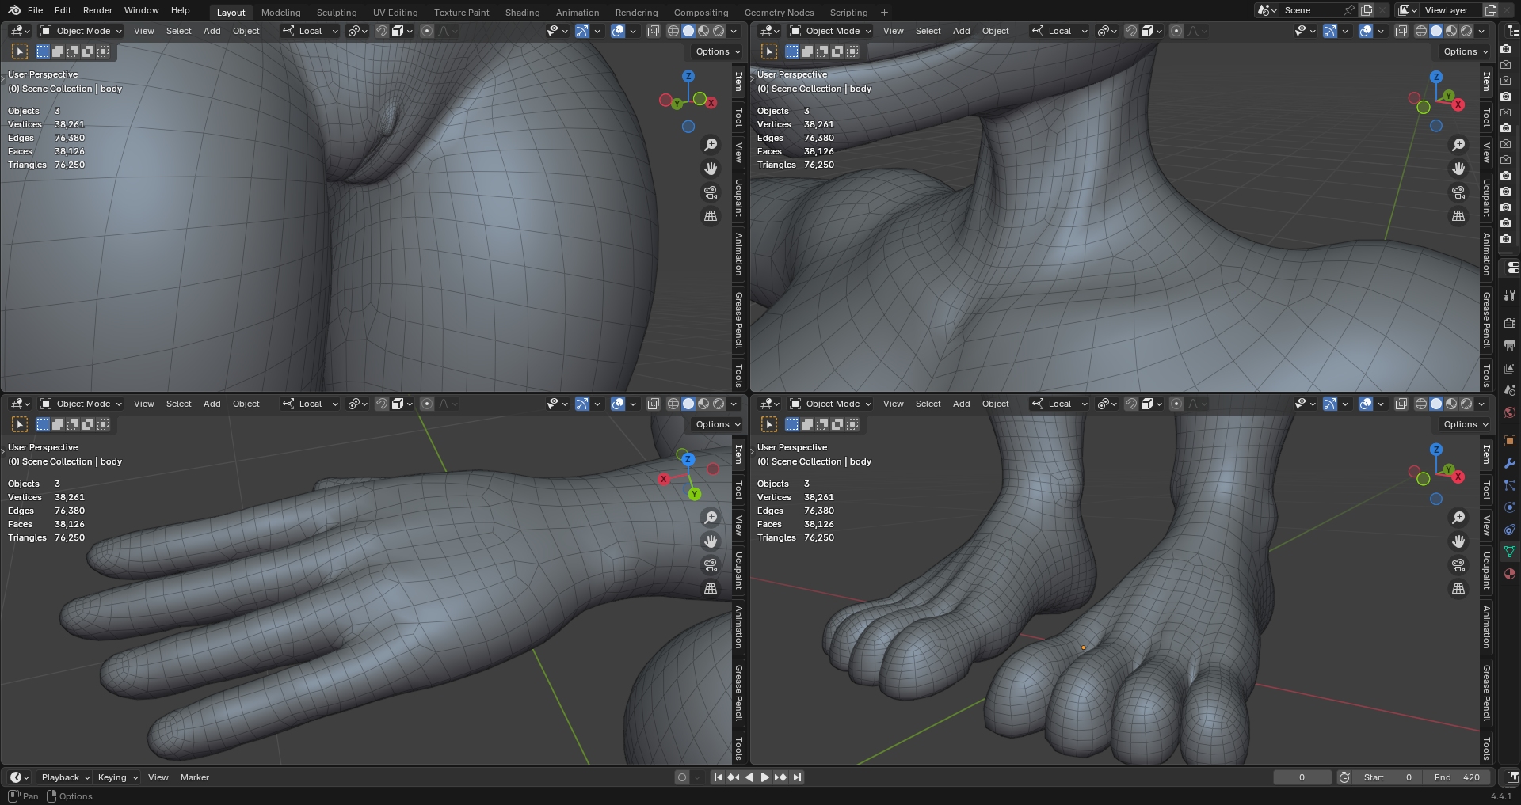Screen dimensions: 1521x805
Task: Select wireframe shading in top-left viewport header
Action: tap(673, 31)
